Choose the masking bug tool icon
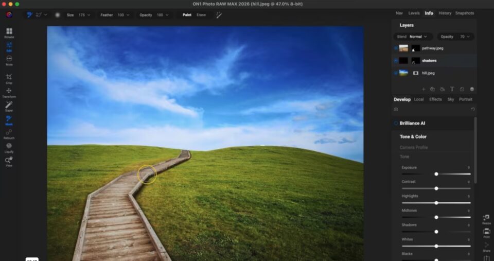The height and width of the screenshot is (261, 494). [39, 15]
